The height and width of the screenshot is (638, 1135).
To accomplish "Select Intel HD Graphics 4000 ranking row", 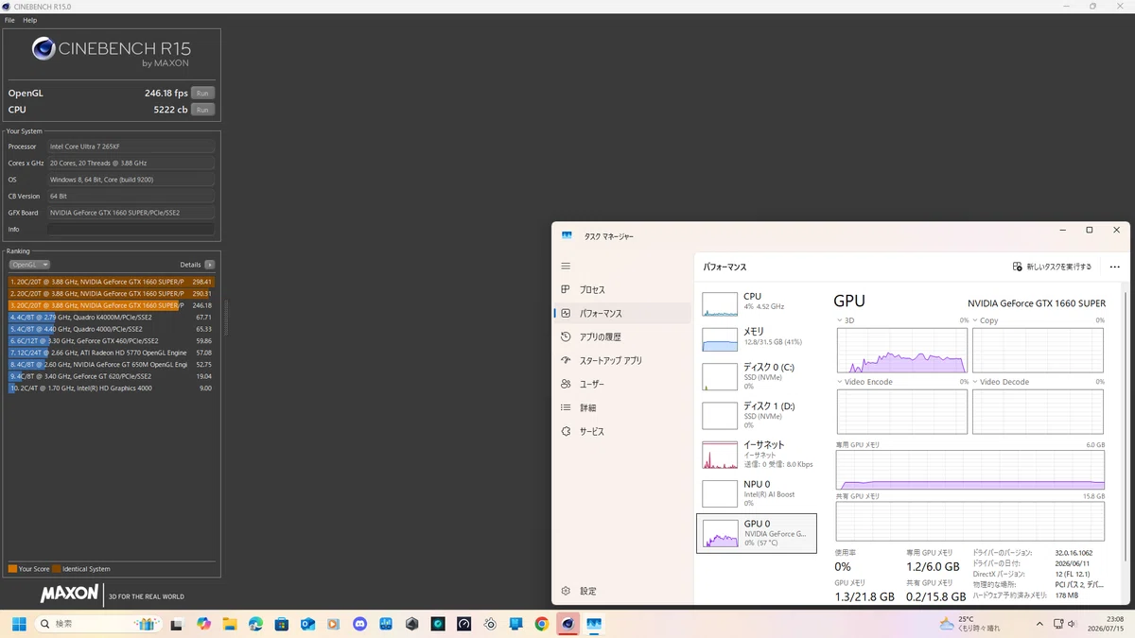I will tap(112, 388).
